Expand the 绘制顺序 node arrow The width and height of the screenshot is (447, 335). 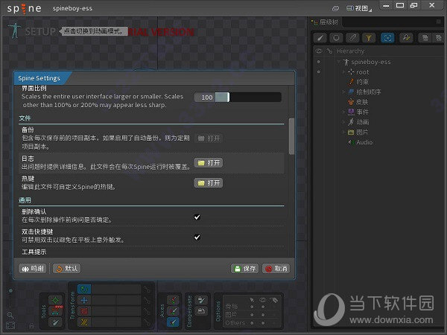344,92
